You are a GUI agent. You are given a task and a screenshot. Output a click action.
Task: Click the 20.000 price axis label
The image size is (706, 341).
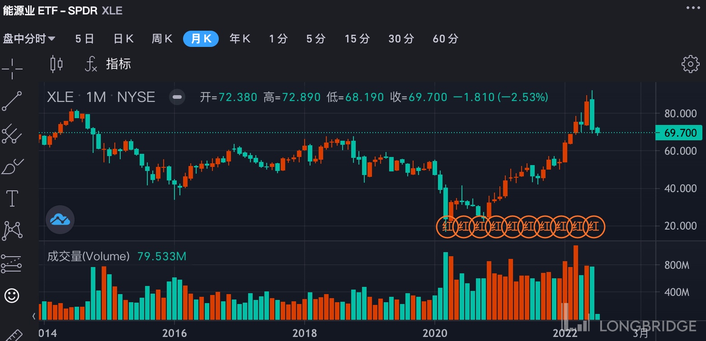(x=680, y=226)
